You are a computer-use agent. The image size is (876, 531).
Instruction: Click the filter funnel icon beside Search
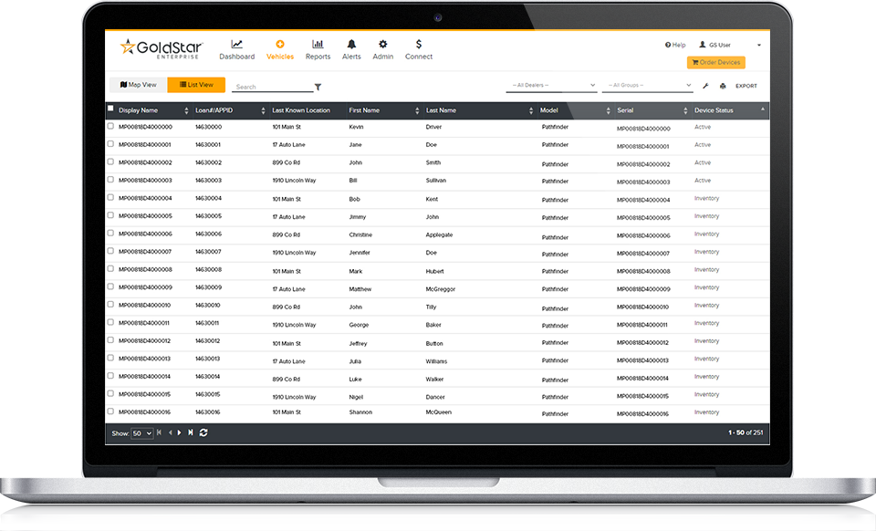point(318,87)
